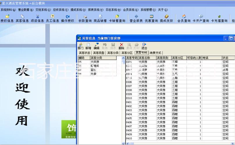Select room number 8410 row

(180, 138)
